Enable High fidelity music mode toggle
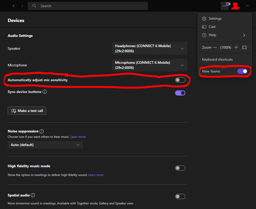This screenshot has height=209, width=256. tap(180, 168)
